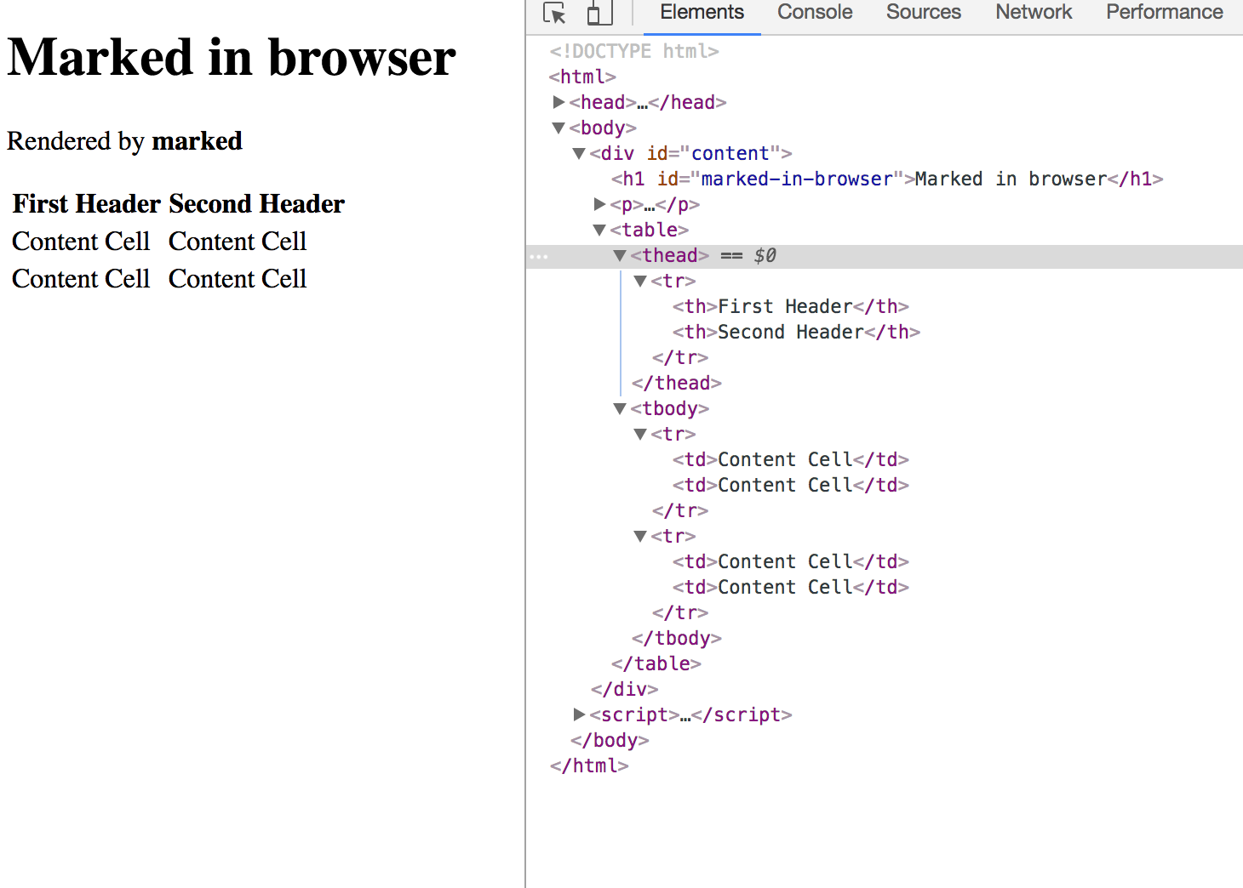Activate the inspect element tool

click(x=553, y=14)
